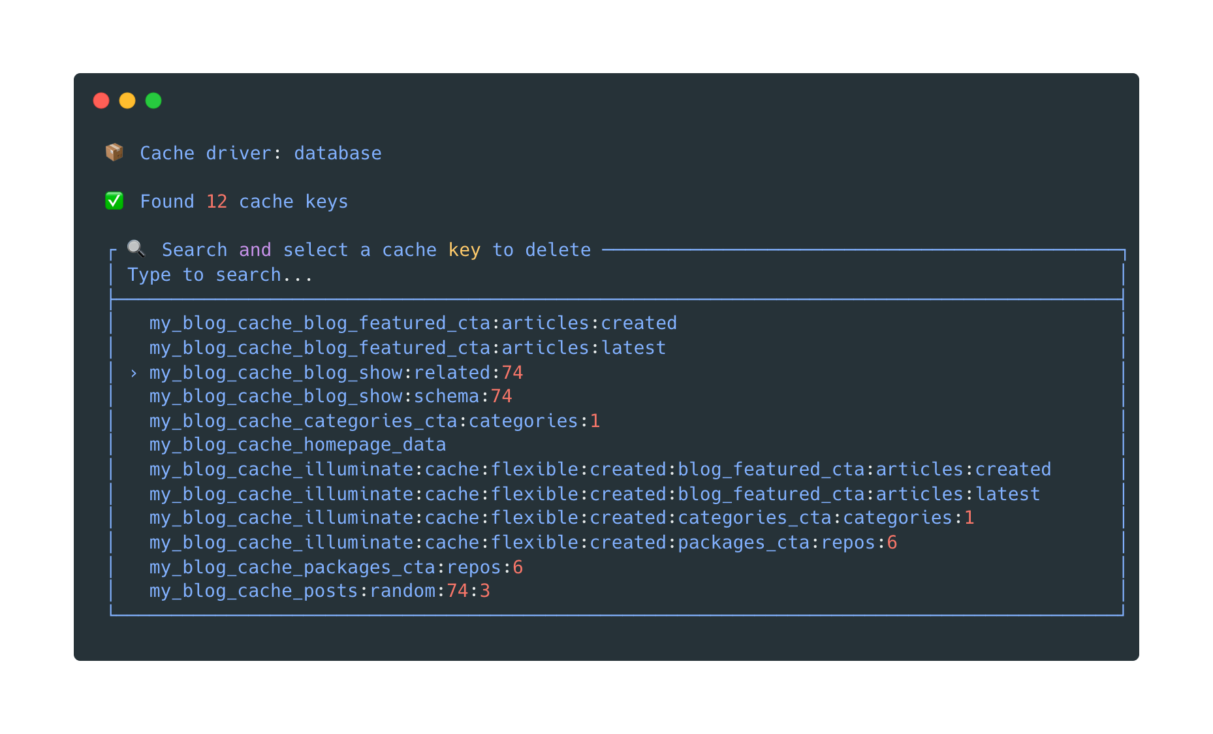The width and height of the screenshot is (1213, 734).
Task: Click the selection arrow beside blog_show:related:74
Action: pos(134,373)
